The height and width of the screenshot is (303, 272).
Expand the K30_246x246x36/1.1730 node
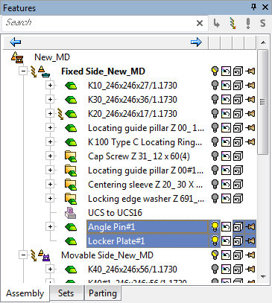tap(50, 100)
